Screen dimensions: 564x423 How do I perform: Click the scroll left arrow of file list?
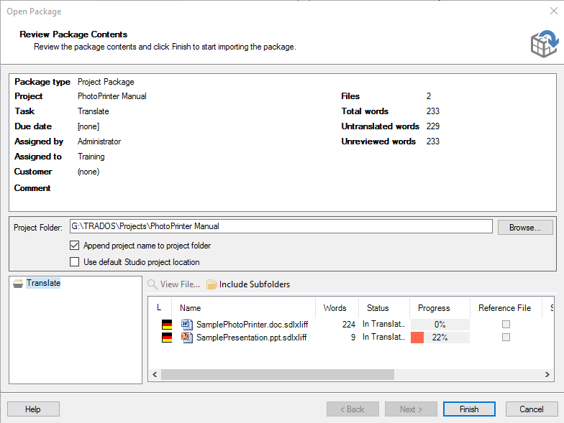point(155,375)
